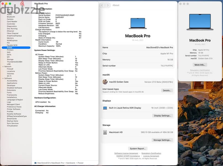Select Thunderbolt/USB4 in the sidebar
This screenshot has height=166, width=223.
pos(15,62)
